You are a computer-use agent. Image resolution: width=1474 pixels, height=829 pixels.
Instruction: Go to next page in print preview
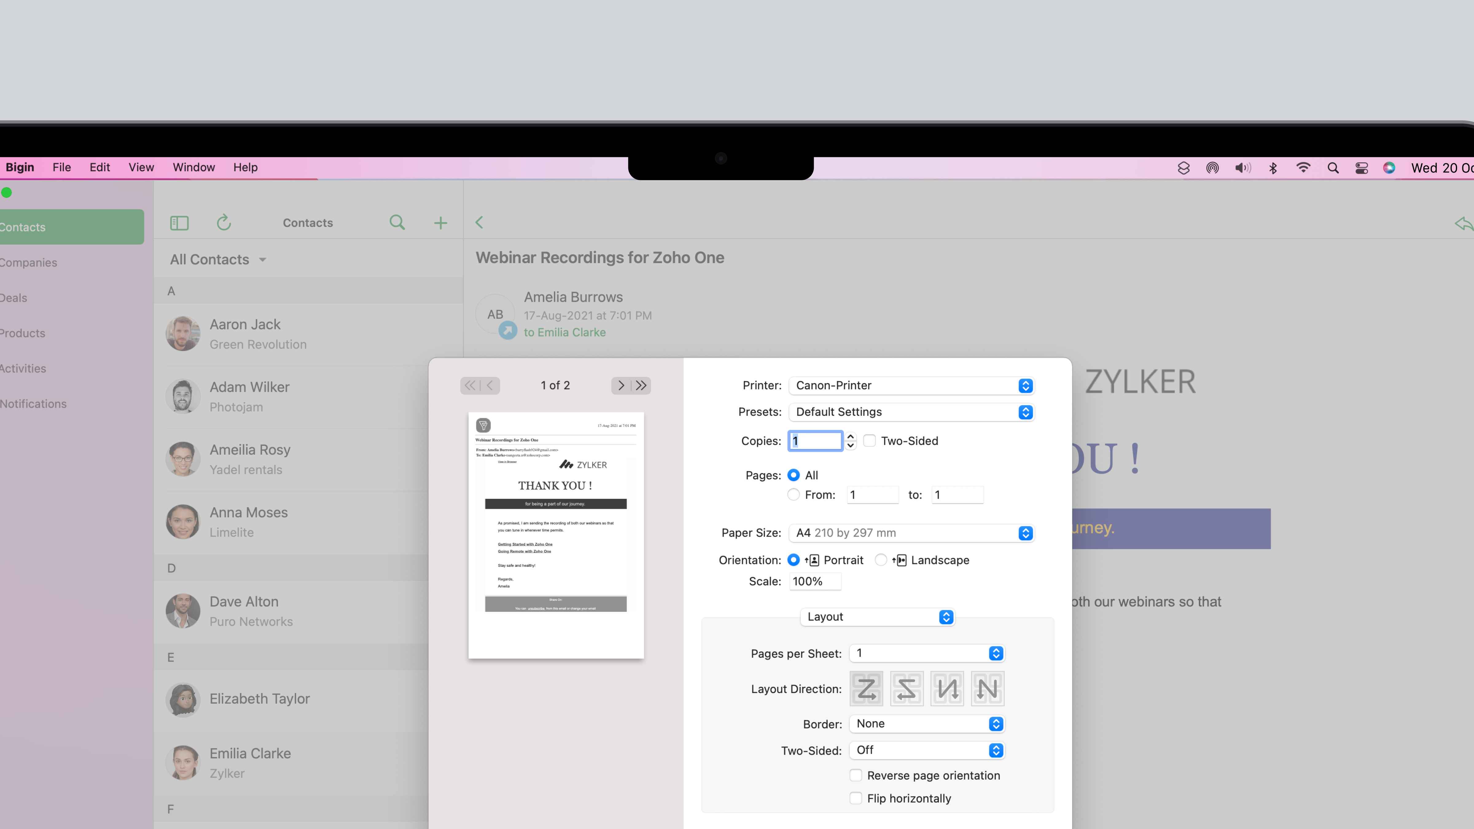click(x=621, y=386)
